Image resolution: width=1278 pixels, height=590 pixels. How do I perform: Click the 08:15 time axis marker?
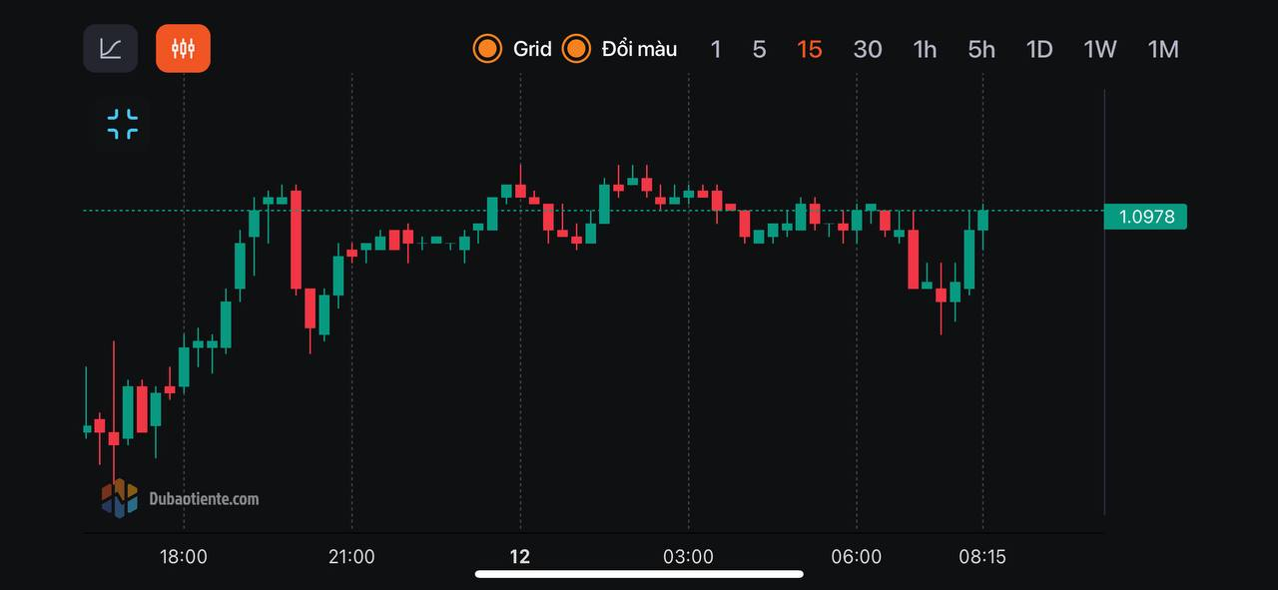[982, 557]
